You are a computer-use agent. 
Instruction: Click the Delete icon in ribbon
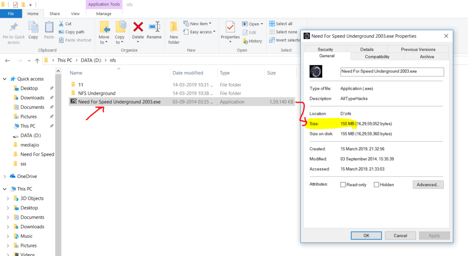point(138,28)
